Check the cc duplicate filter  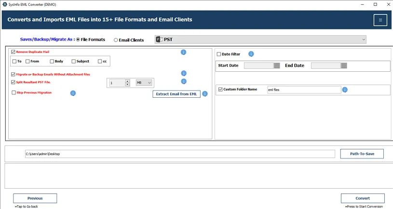pyautogui.click(x=100, y=61)
